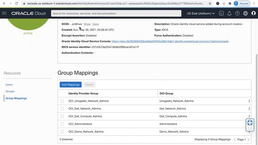Click the OCI_Administrators provider group name
Screen dimensions: 258x145
80,124
